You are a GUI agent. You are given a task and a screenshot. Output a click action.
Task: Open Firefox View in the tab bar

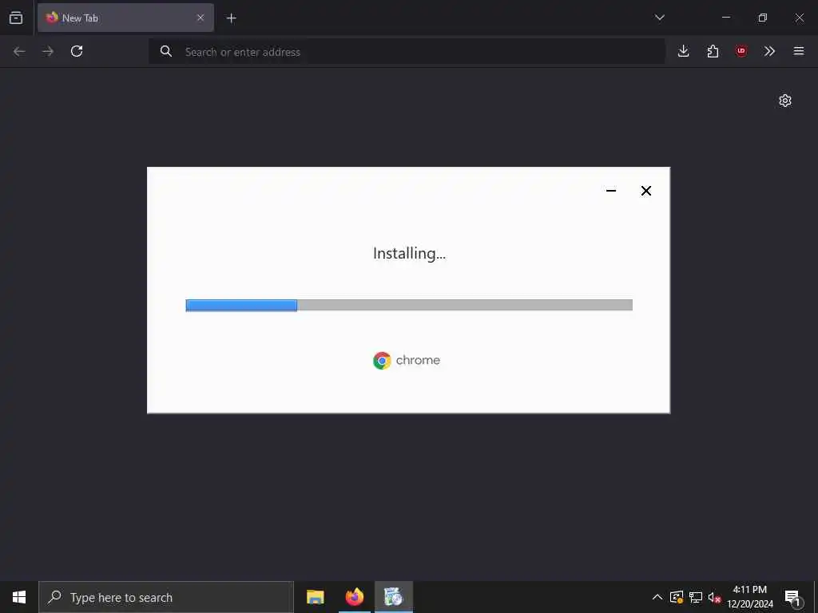tap(16, 18)
